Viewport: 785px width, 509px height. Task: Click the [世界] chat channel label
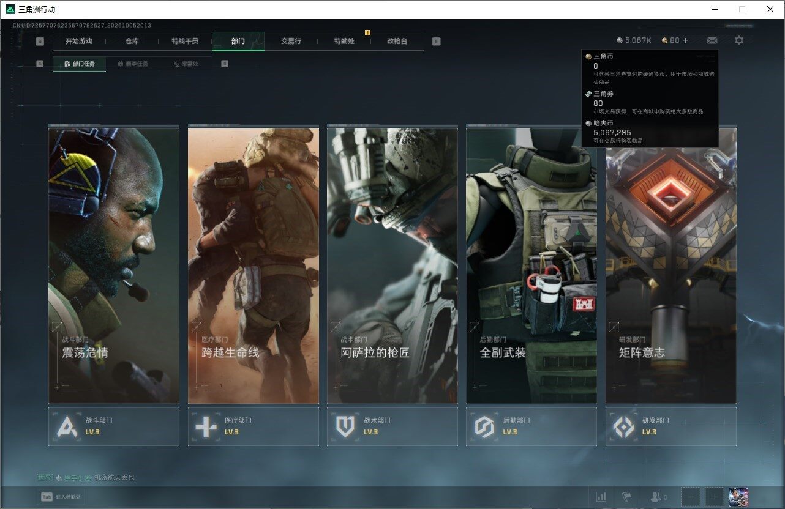45,477
